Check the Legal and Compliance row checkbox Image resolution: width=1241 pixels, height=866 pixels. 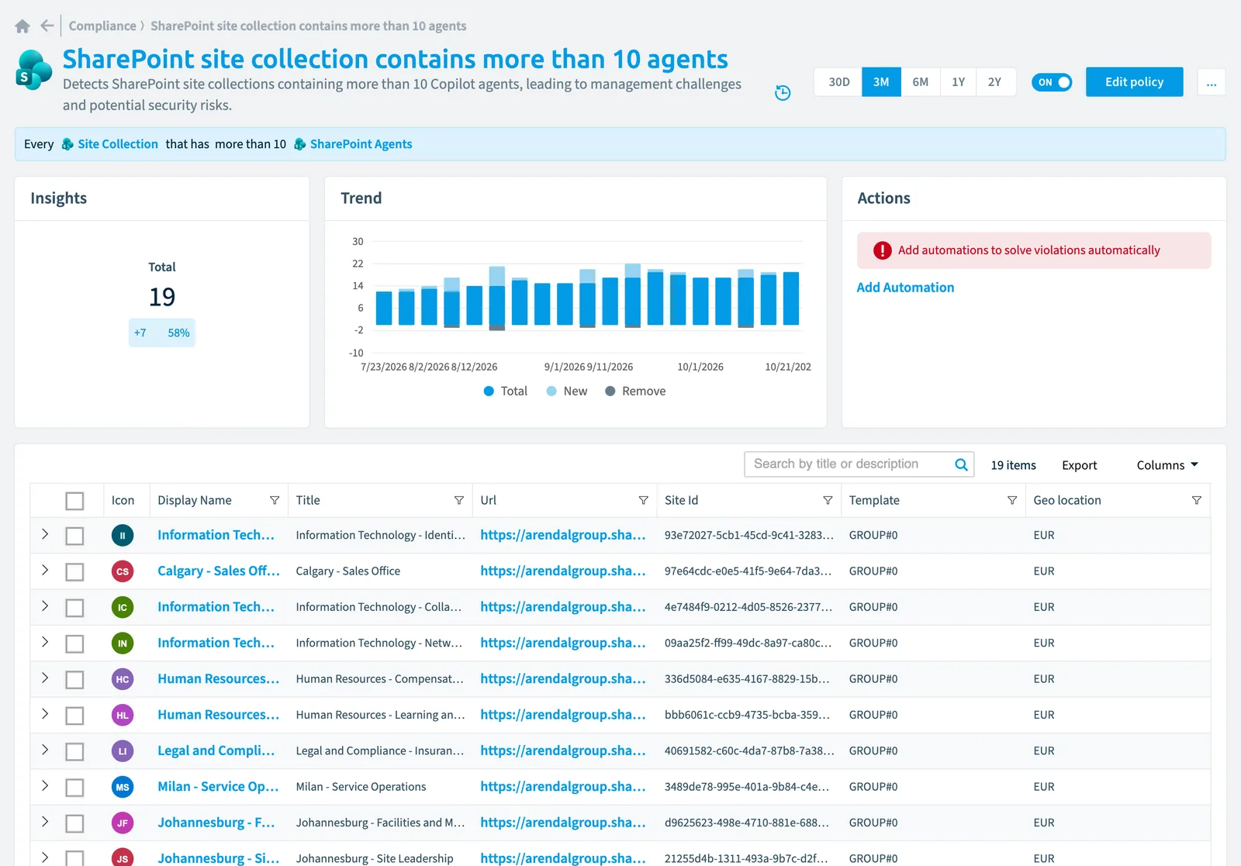pos(74,752)
